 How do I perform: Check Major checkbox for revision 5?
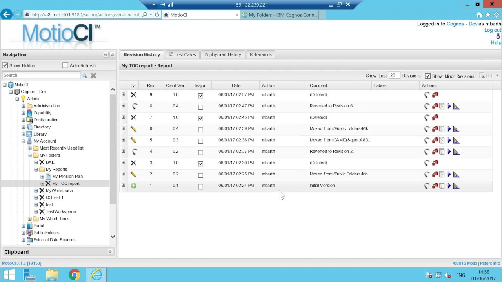[x=201, y=141]
